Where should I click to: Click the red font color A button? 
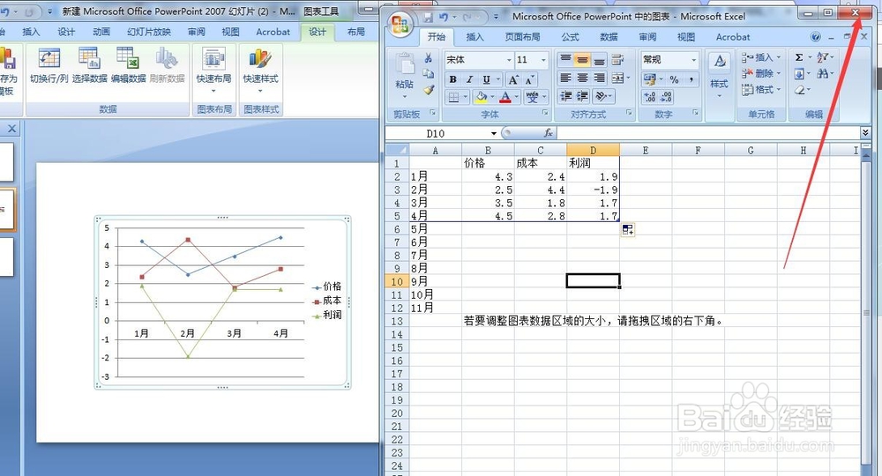505,97
